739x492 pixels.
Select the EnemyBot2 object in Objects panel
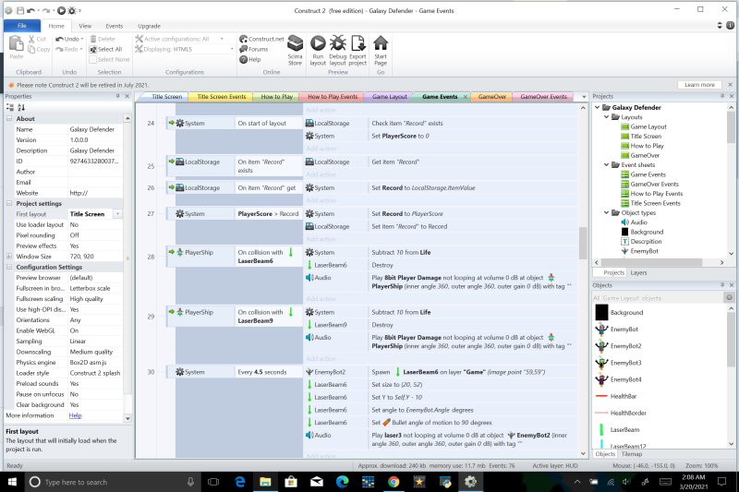coord(625,346)
